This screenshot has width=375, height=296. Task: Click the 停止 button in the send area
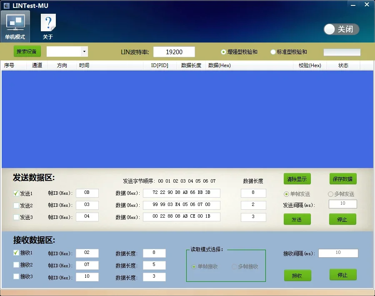(342, 219)
